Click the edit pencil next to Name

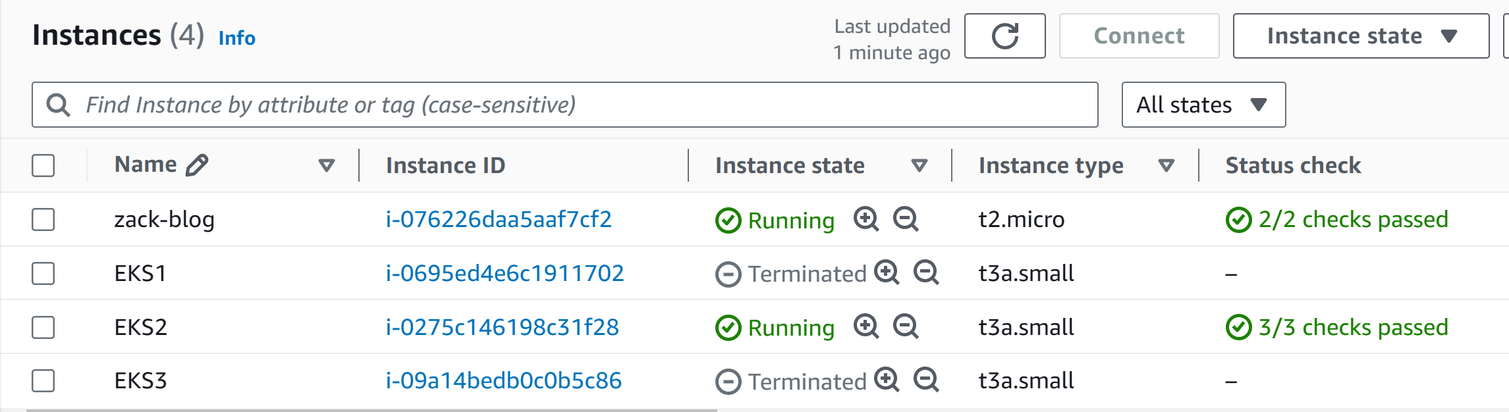(196, 165)
